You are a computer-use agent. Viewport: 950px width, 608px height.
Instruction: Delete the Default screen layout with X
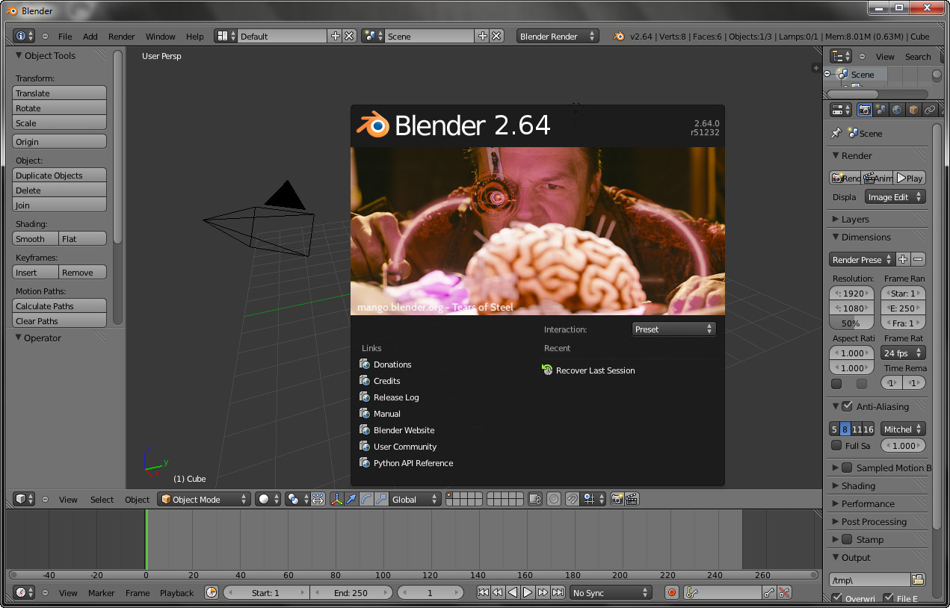(x=349, y=36)
